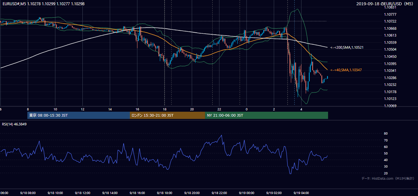Click price scale value 1.10286
The image size is (418, 196).
coord(391,78)
